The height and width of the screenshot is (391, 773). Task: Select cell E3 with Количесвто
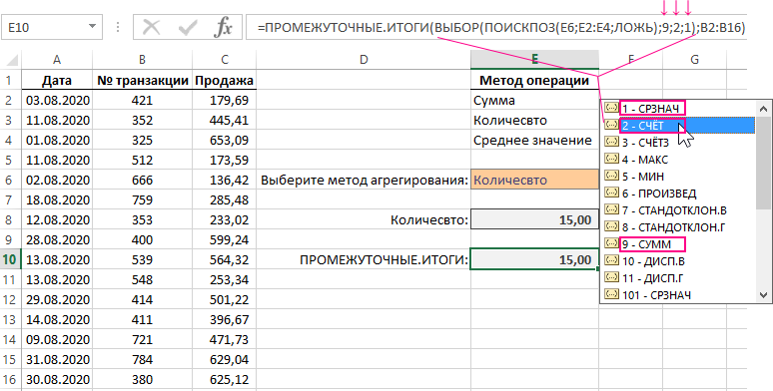click(x=535, y=120)
